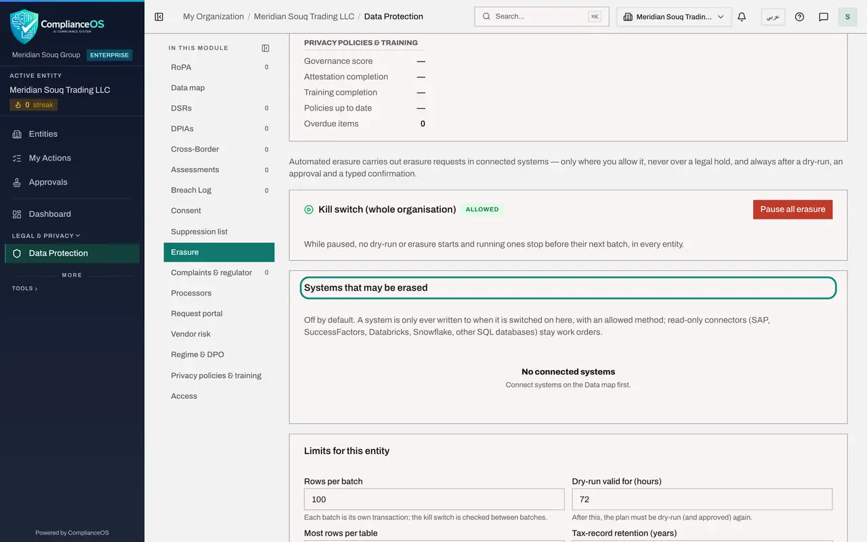867x542 pixels.
Task: Navigate to My Organization breadcrumb
Action: tap(213, 16)
